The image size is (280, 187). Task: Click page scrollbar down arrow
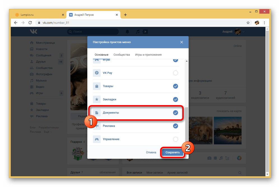click(x=267, y=174)
